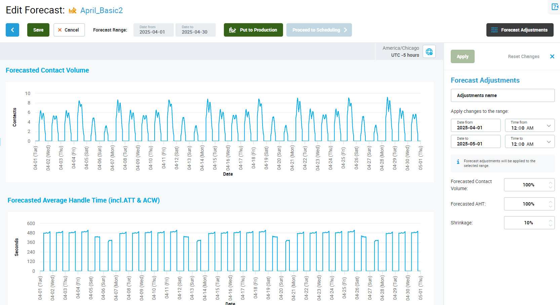Open the Forecast Adjustments panel button
The image size is (560, 305).
click(x=520, y=30)
